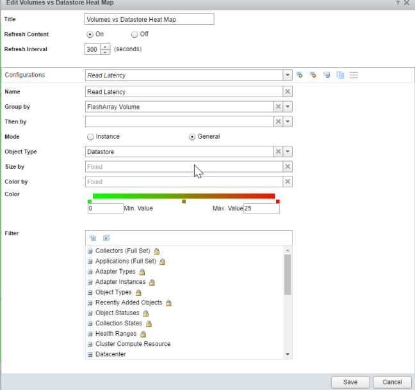Open the Object Type dropdown arrow
Image resolution: width=415 pixels, height=390 pixels.
288,152
